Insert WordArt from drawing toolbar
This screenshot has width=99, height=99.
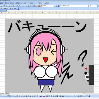(26, 96)
